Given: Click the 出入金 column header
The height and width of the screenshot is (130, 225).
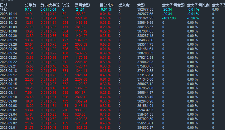Looking at the screenshot, I should (x=124, y=5).
